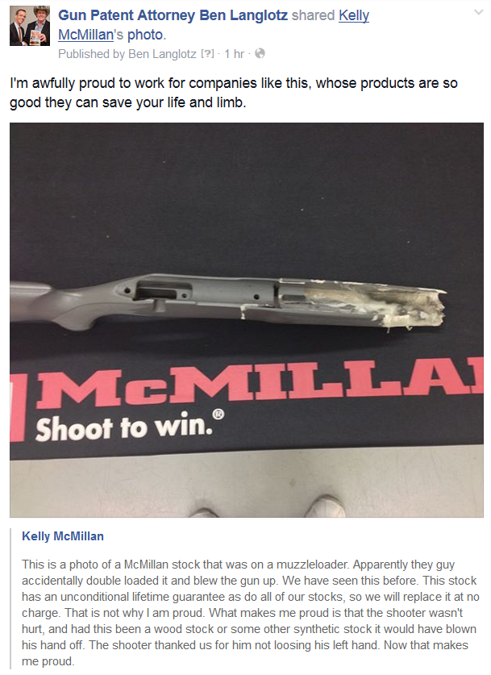This screenshot has width=491, height=675.
Task: Click the question mark help icon
Action: pyautogui.click(x=207, y=54)
